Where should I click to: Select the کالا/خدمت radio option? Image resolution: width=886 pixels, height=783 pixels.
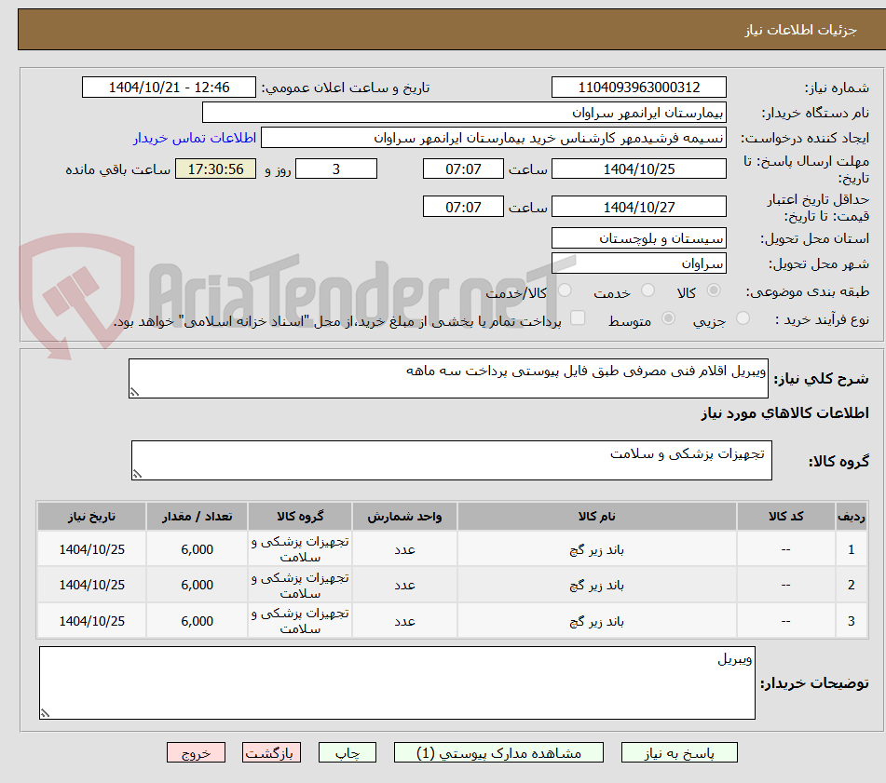pyautogui.click(x=565, y=290)
